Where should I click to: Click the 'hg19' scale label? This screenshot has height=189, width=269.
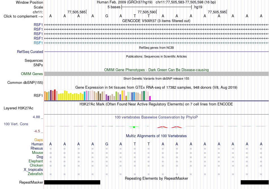coord(198,7)
